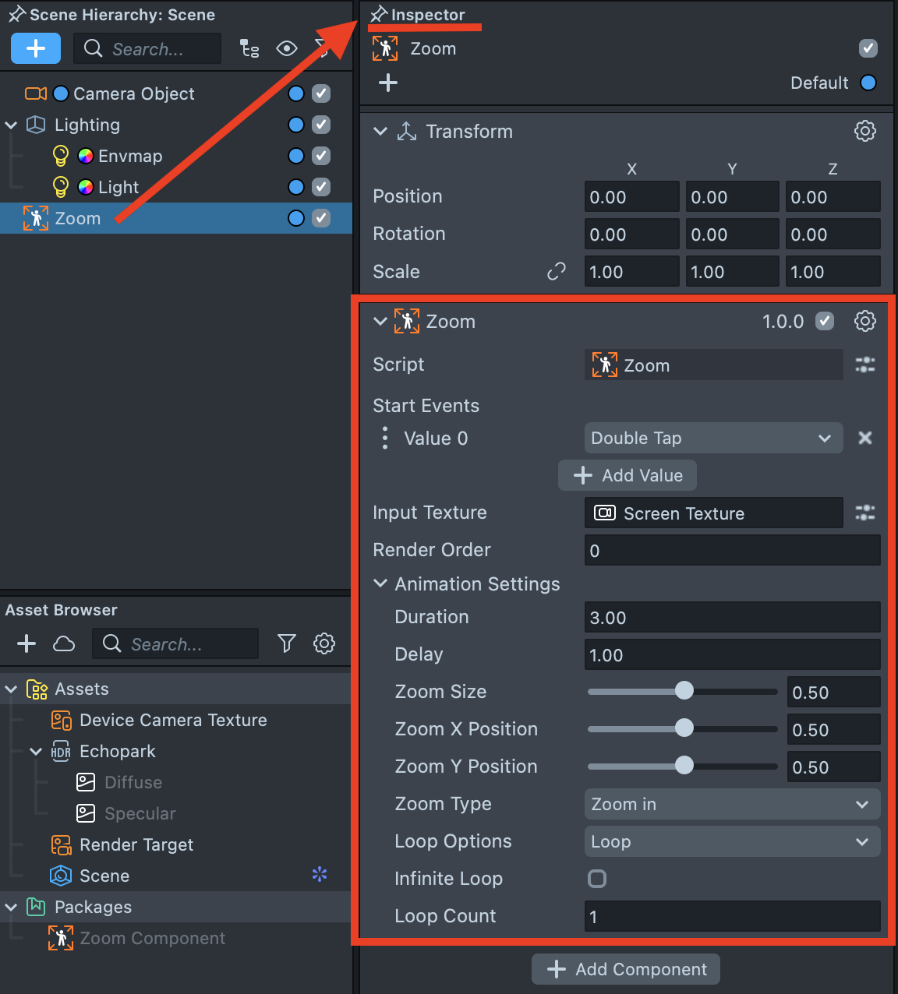Screen dimensions: 898x994
Task: Collapse the Lighting tree group
Action: tap(11, 125)
